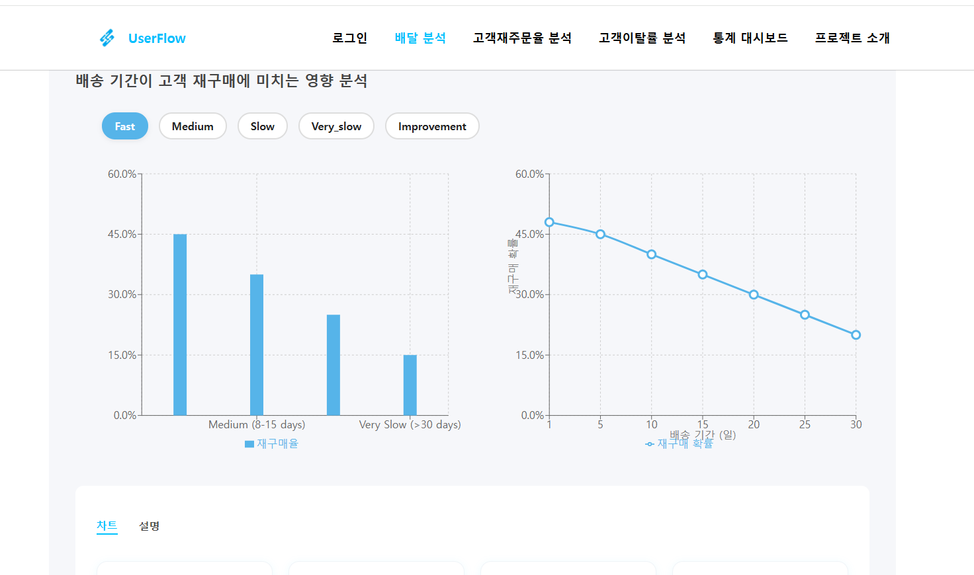The image size is (974, 575).
Task: Click line chart point at day 10
Action: [652, 254]
